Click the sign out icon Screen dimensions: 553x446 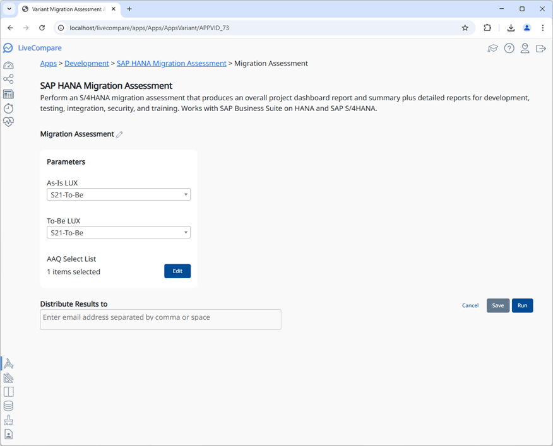540,49
